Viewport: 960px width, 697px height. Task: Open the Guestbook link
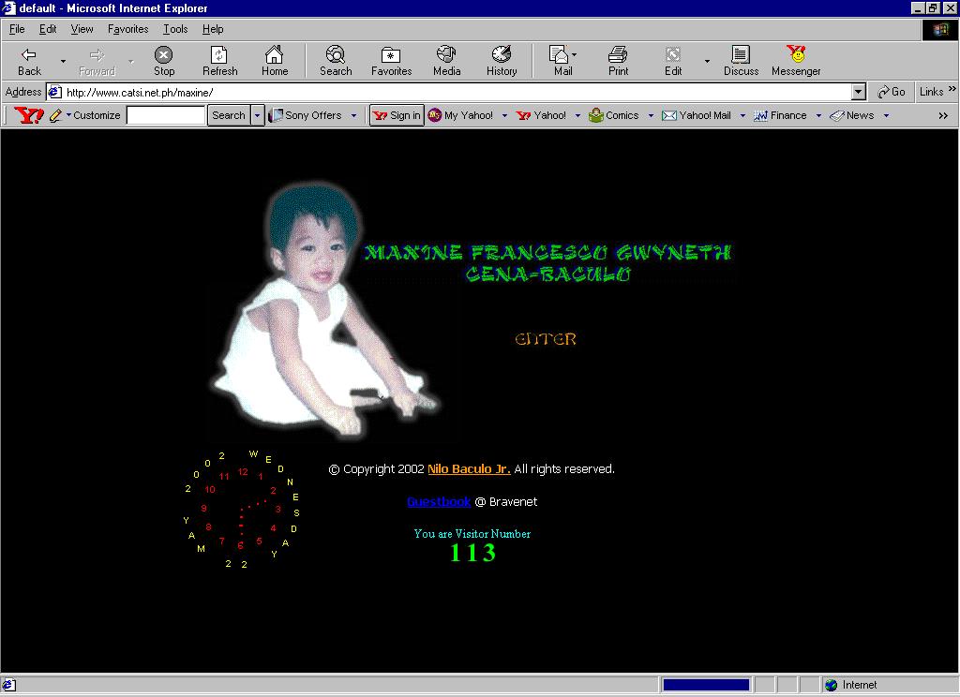click(x=439, y=501)
